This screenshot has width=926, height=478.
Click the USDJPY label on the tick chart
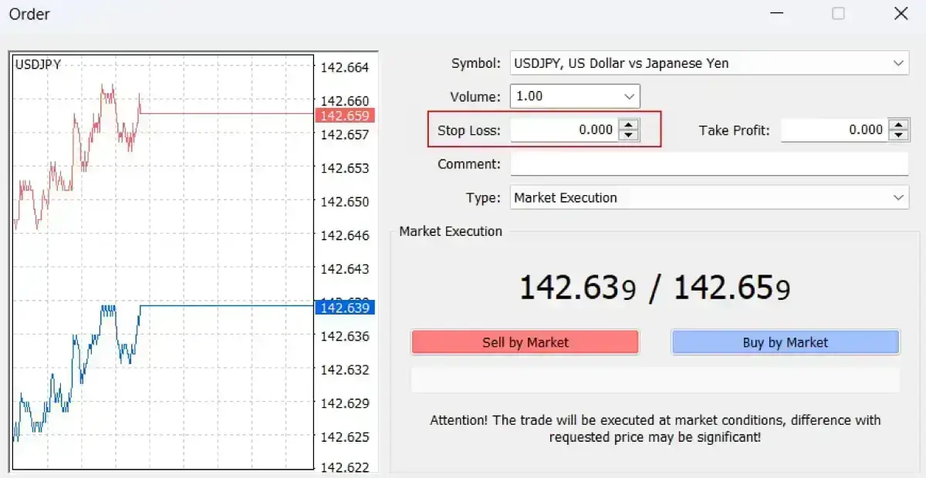38,65
